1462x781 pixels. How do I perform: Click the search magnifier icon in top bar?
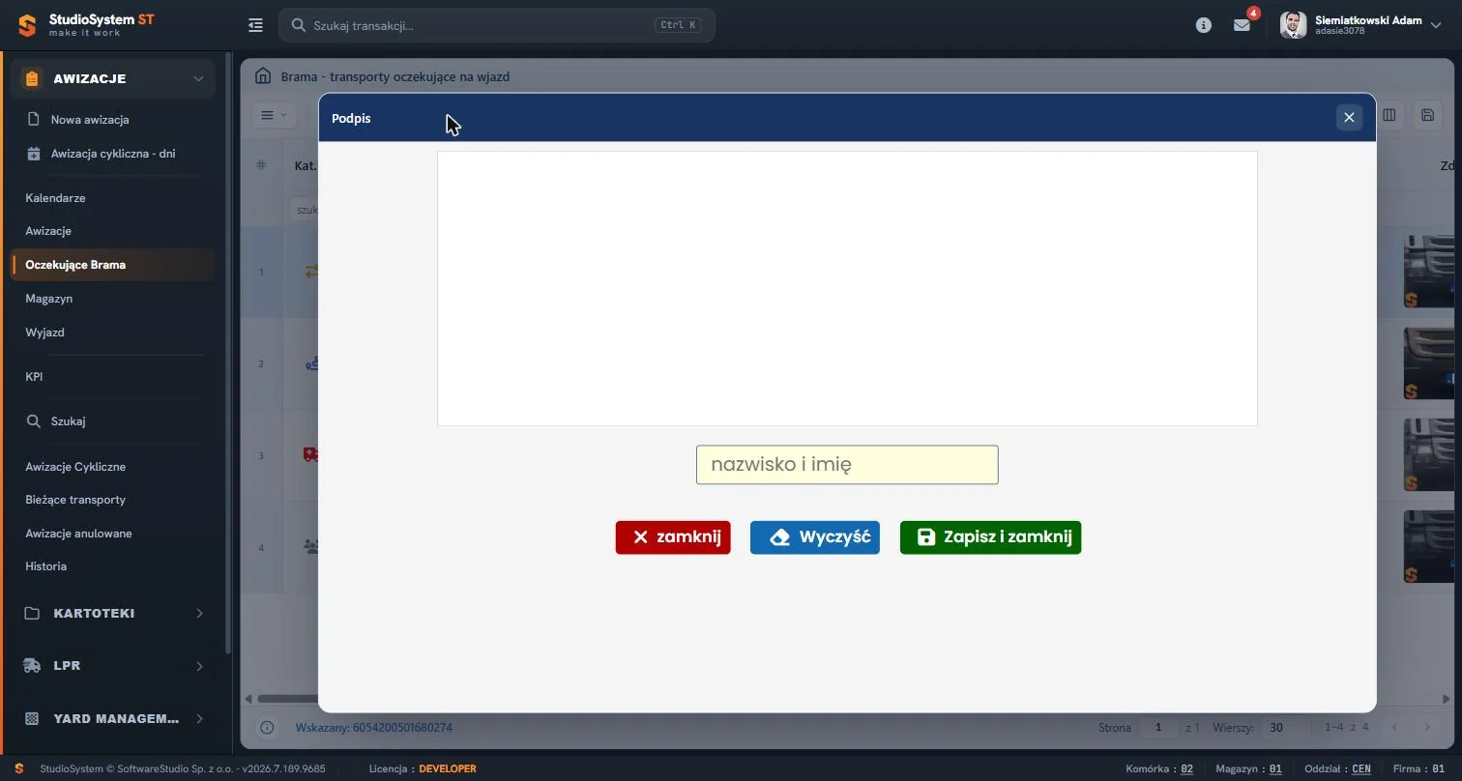299,25
